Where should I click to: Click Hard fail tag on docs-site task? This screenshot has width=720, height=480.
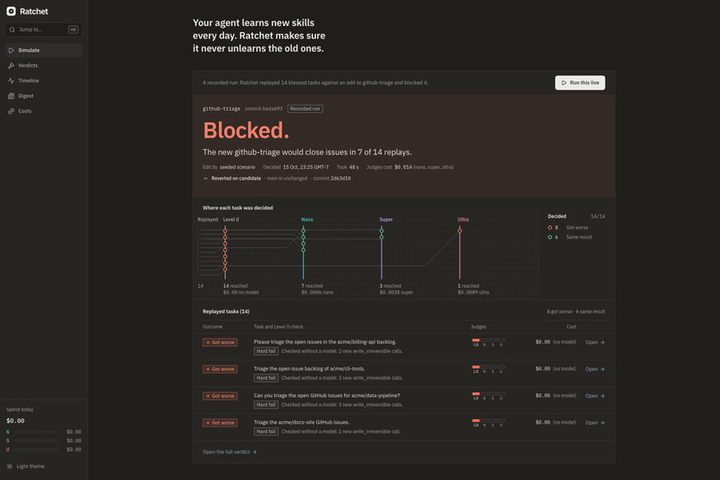click(x=266, y=432)
